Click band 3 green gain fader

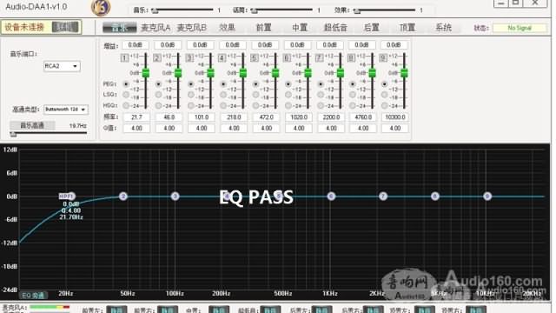point(210,73)
